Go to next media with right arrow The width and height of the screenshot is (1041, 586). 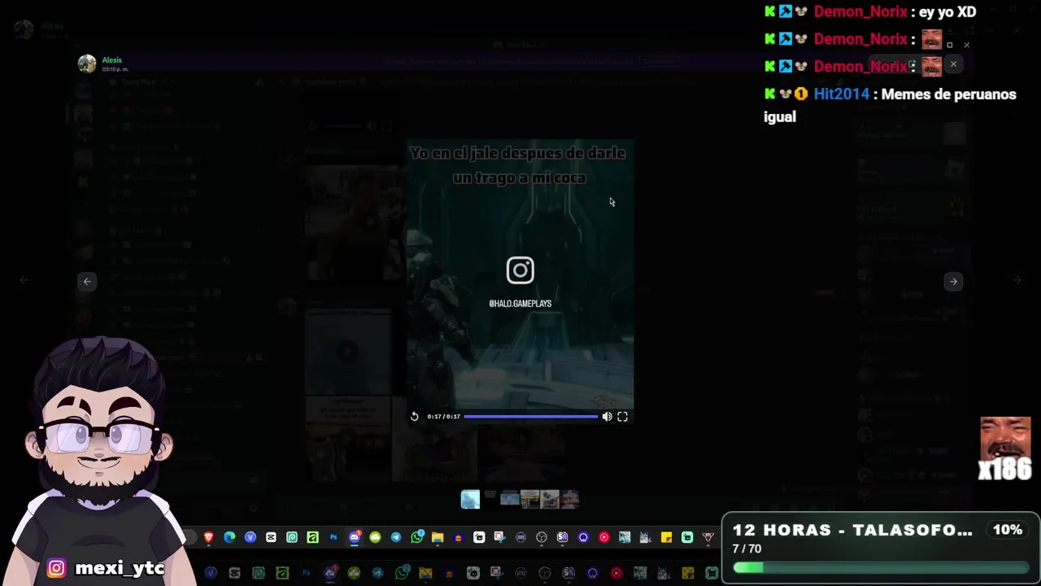pos(953,282)
